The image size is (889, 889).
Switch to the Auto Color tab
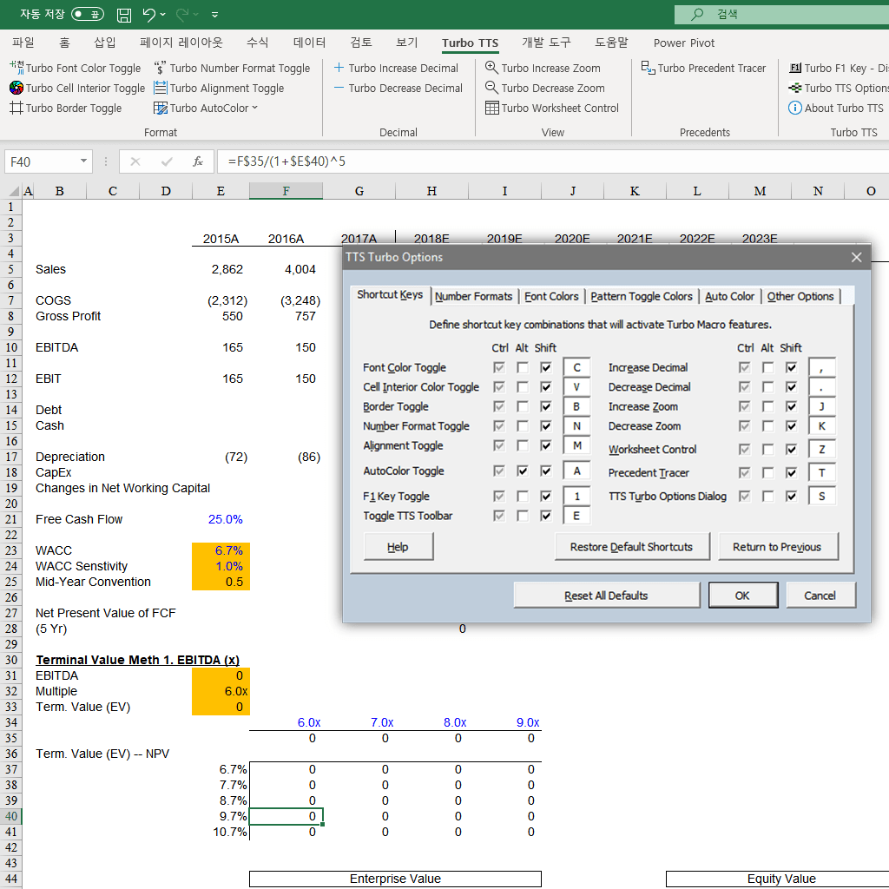coord(729,296)
